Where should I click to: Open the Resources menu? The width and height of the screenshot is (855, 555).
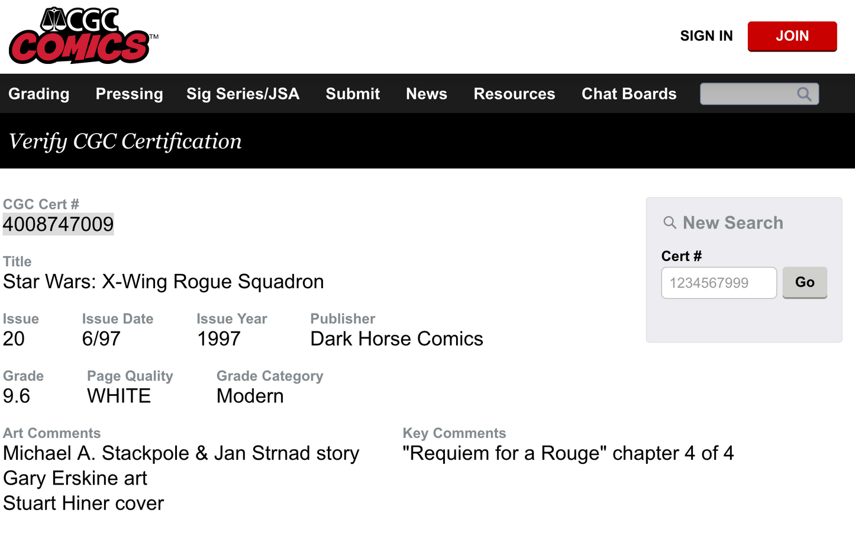pyautogui.click(x=514, y=94)
